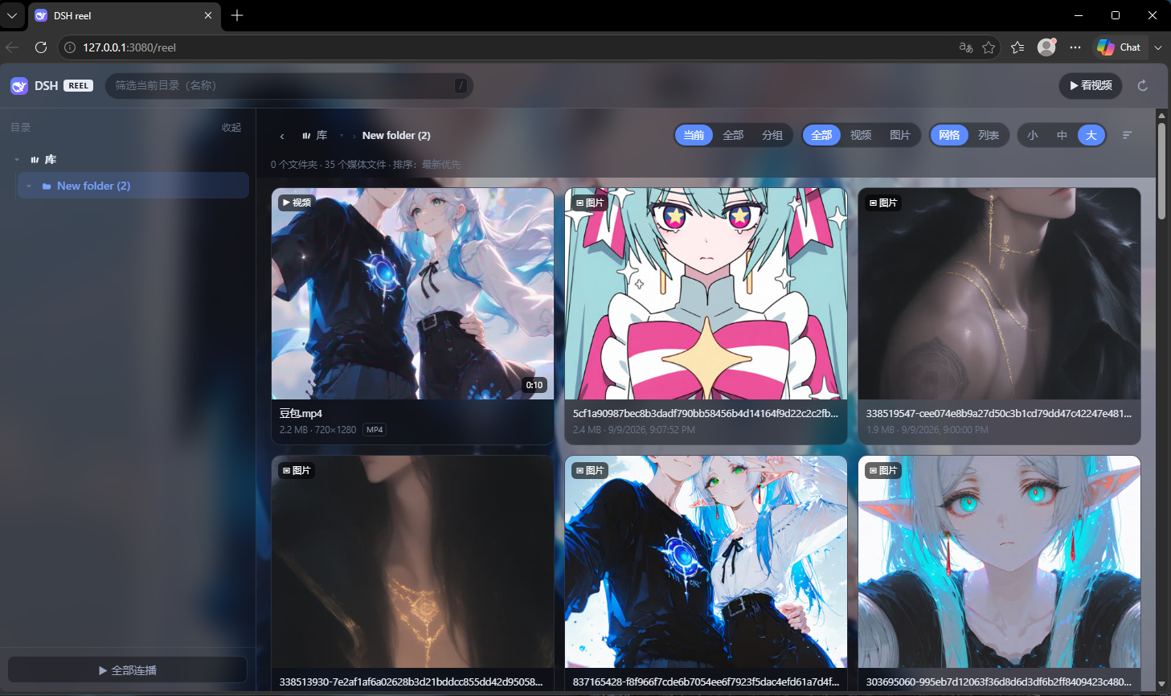
Task: Click the browser address bar URL
Action: pyautogui.click(x=129, y=47)
